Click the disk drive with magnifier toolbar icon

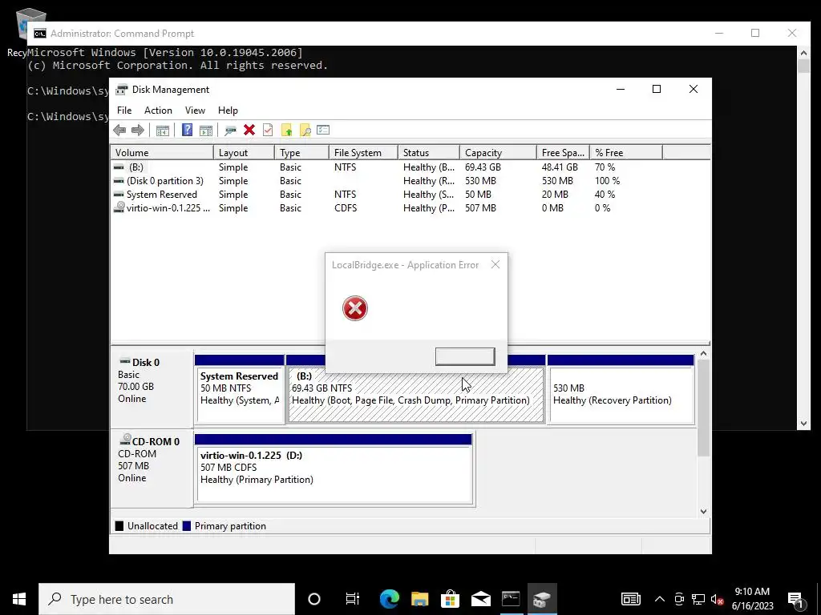click(x=230, y=131)
